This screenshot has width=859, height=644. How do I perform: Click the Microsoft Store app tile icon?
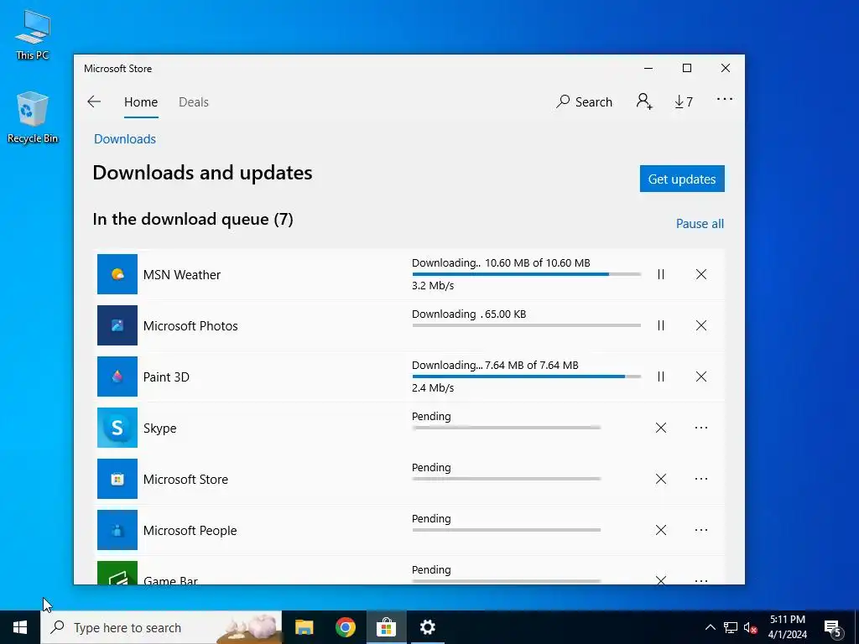117,479
